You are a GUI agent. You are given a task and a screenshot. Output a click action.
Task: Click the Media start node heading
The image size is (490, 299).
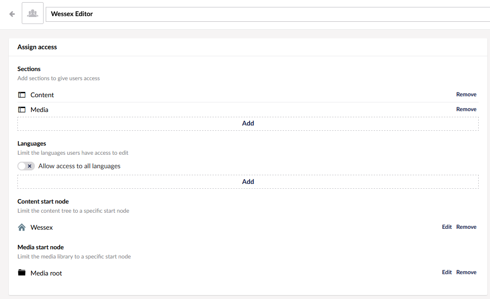(41, 247)
